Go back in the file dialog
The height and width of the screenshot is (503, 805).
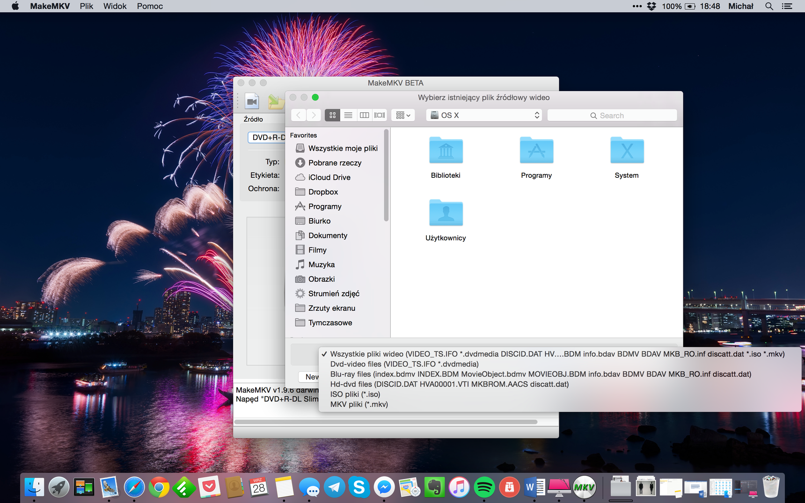[299, 115]
